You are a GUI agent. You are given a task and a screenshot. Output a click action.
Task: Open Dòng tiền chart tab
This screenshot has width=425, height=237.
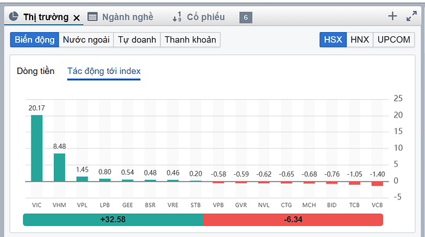tap(36, 71)
